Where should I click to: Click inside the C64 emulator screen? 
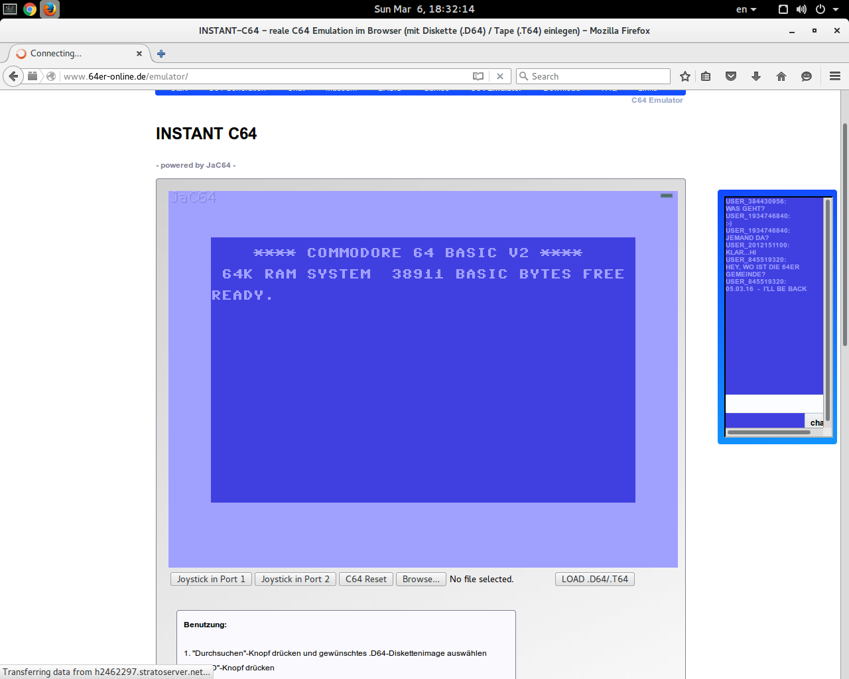423,379
